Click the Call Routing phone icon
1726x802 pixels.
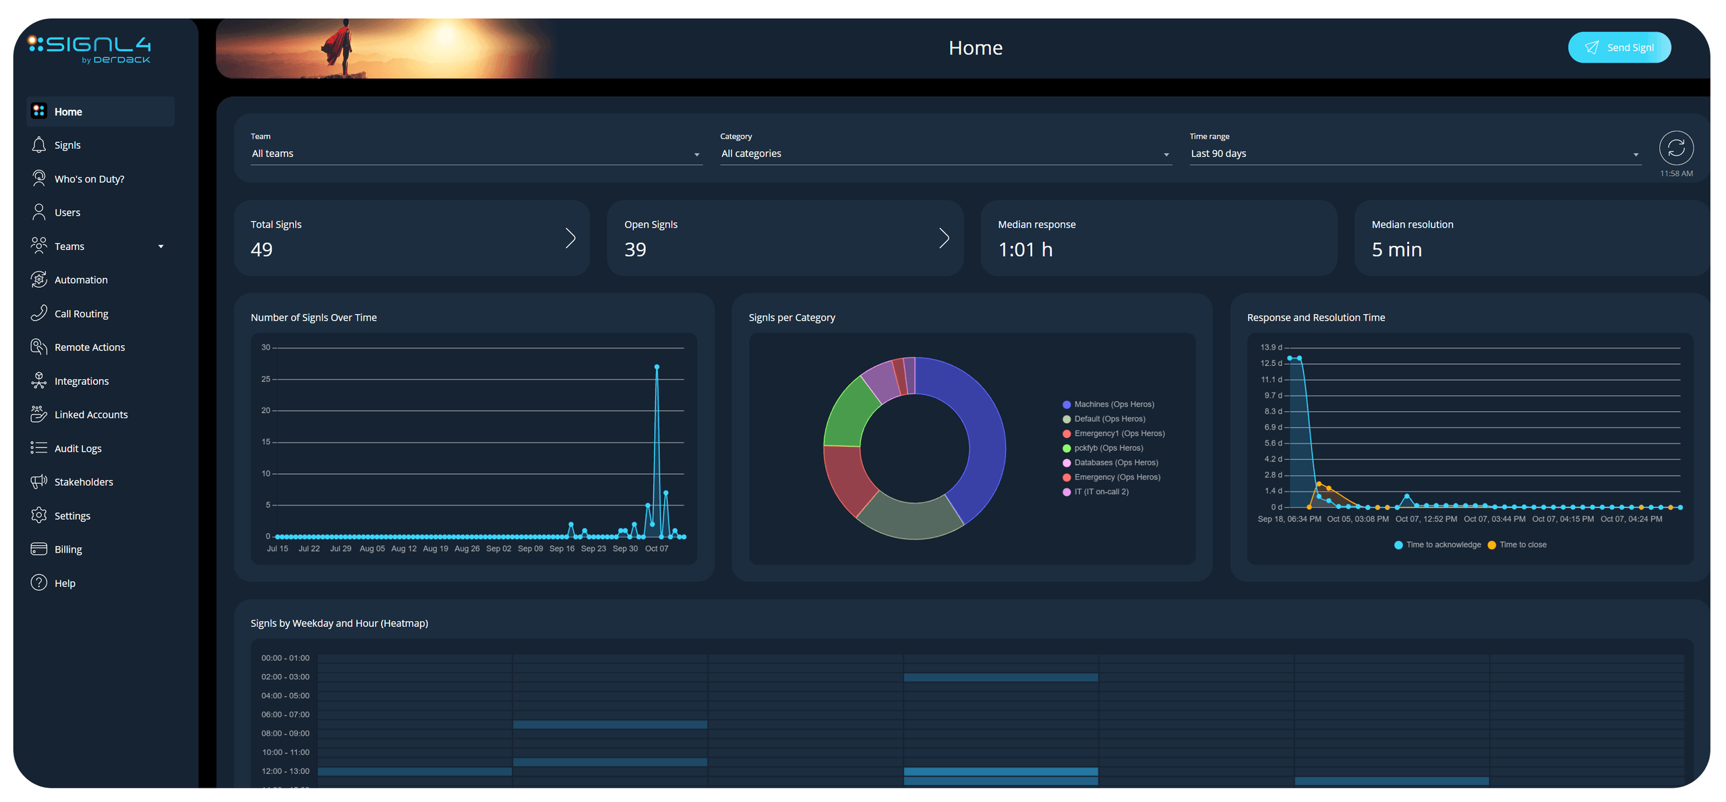coord(38,313)
